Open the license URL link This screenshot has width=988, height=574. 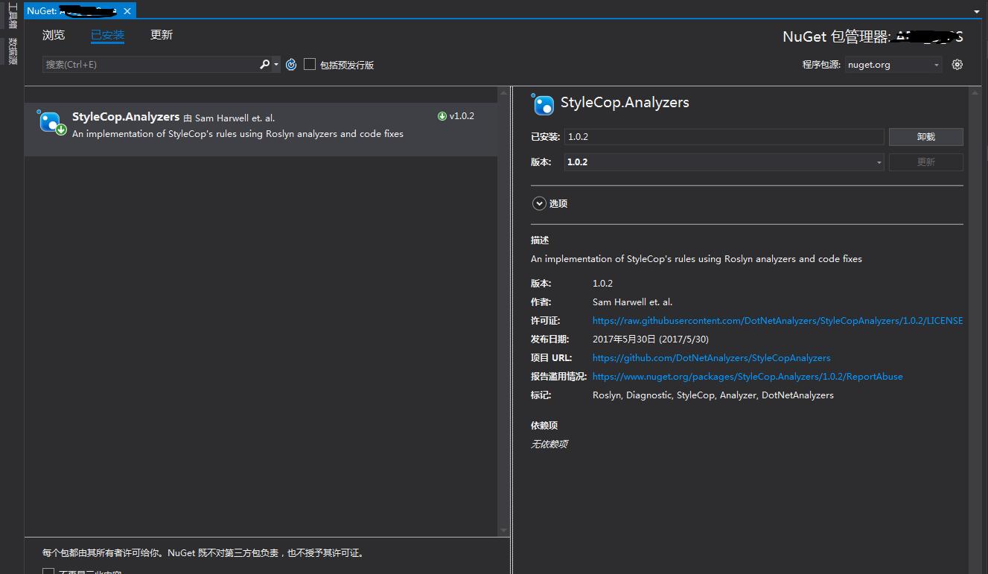[x=777, y=321]
